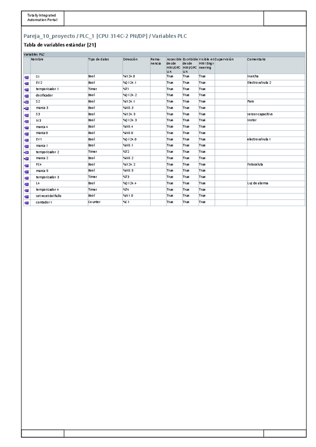Viewport: 316px width, 447px height.
Task: Click the Accesible desde HMI/OPC UA header
Action: pos(174,65)
